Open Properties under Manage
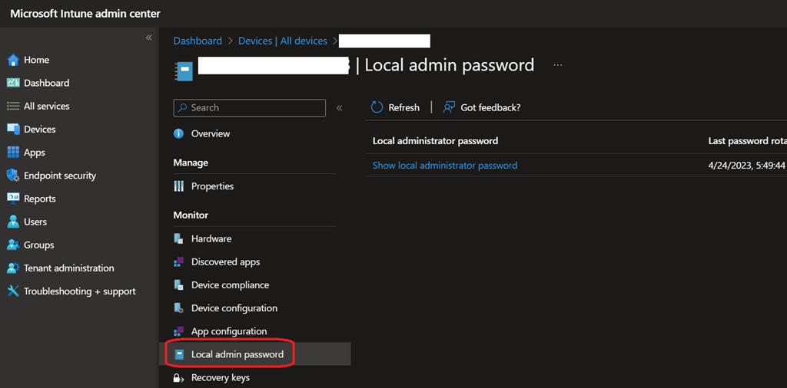 click(x=212, y=186)
